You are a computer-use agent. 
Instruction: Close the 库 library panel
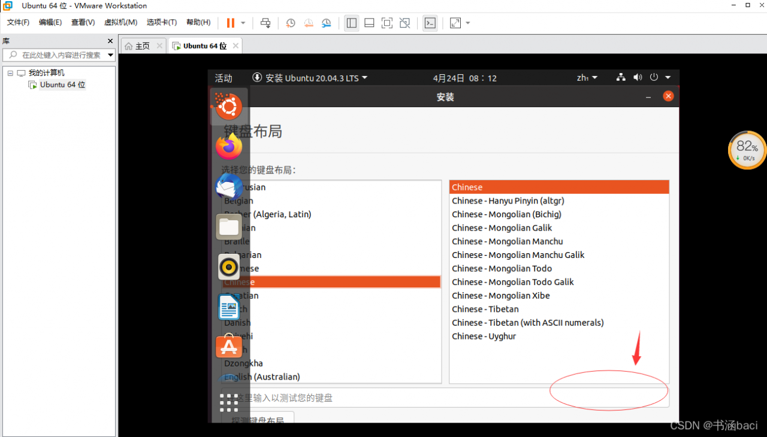pos(110,41)
